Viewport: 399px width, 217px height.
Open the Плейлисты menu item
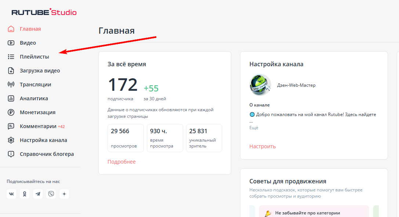coord(35,57)
